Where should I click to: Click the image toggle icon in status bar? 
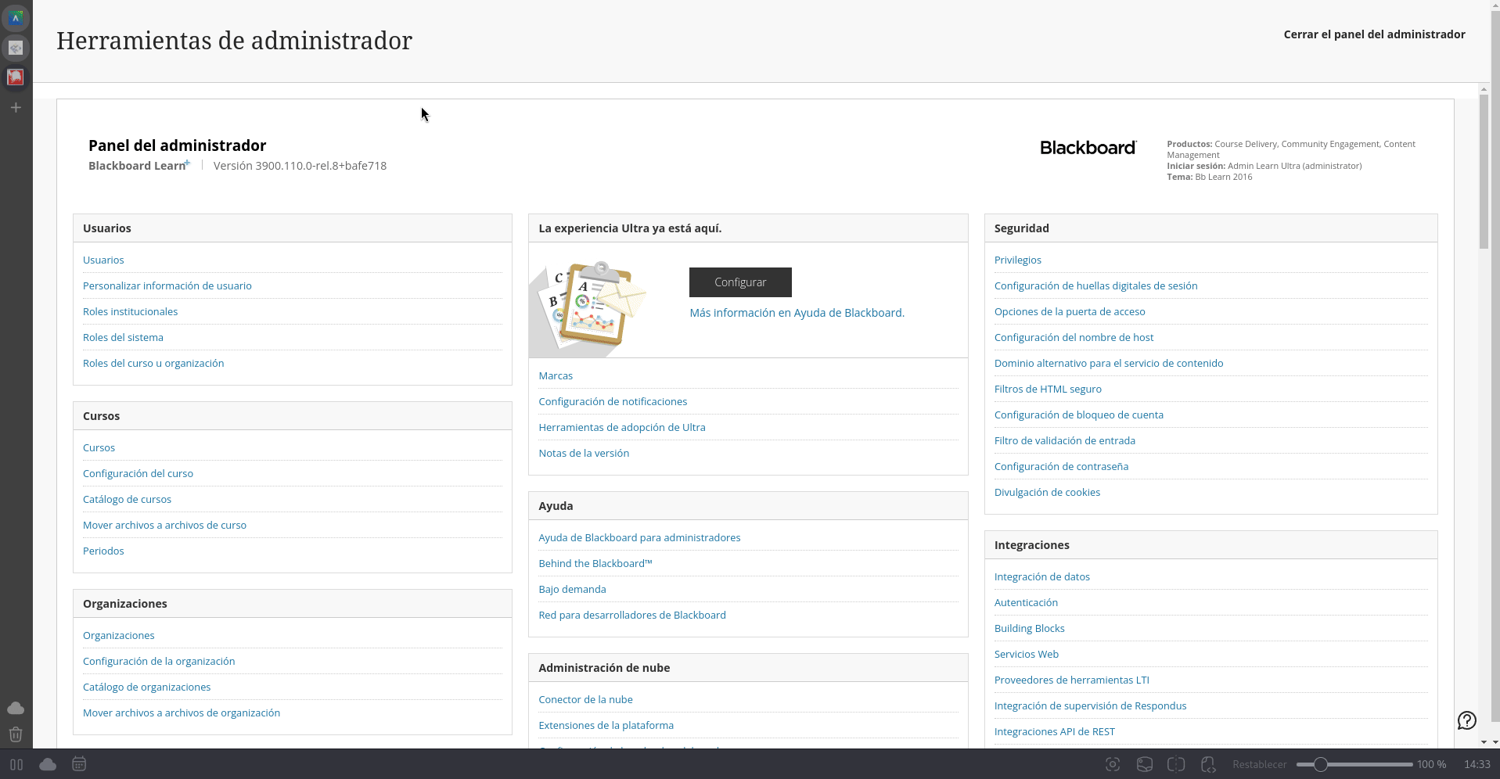point(1145,764)
